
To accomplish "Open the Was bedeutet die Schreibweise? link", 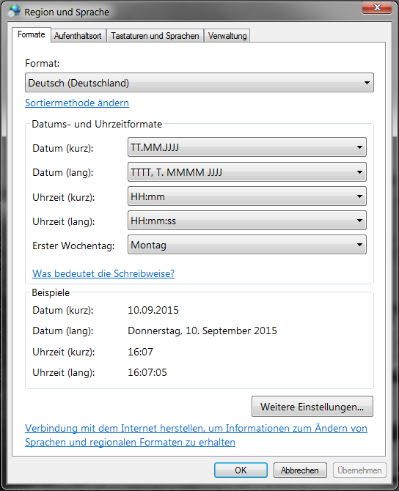I will 103,273.
